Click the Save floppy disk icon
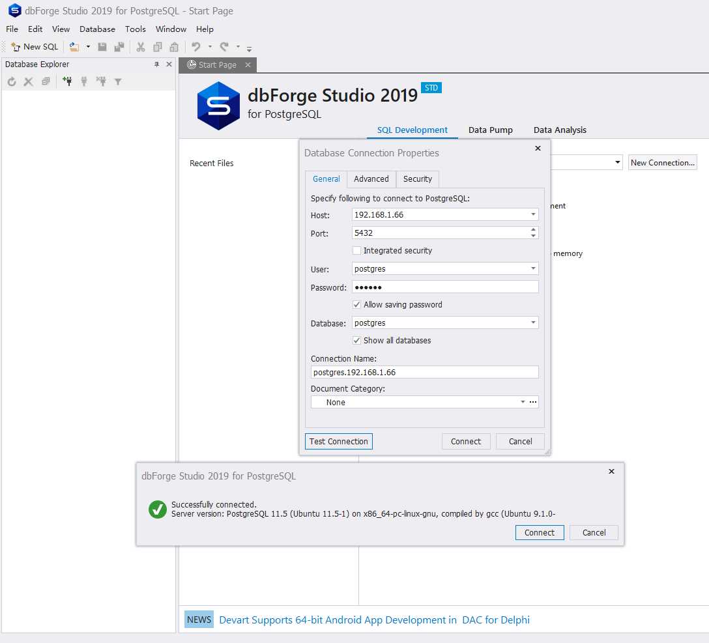The image size is (709, 643). pyautogui.click(x=102, y=46)
